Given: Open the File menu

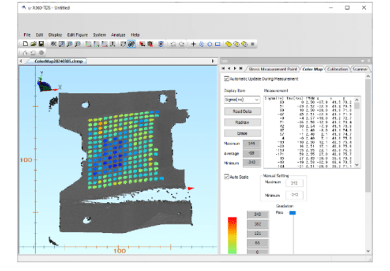Looking at the screenshot, I should 27,34.
